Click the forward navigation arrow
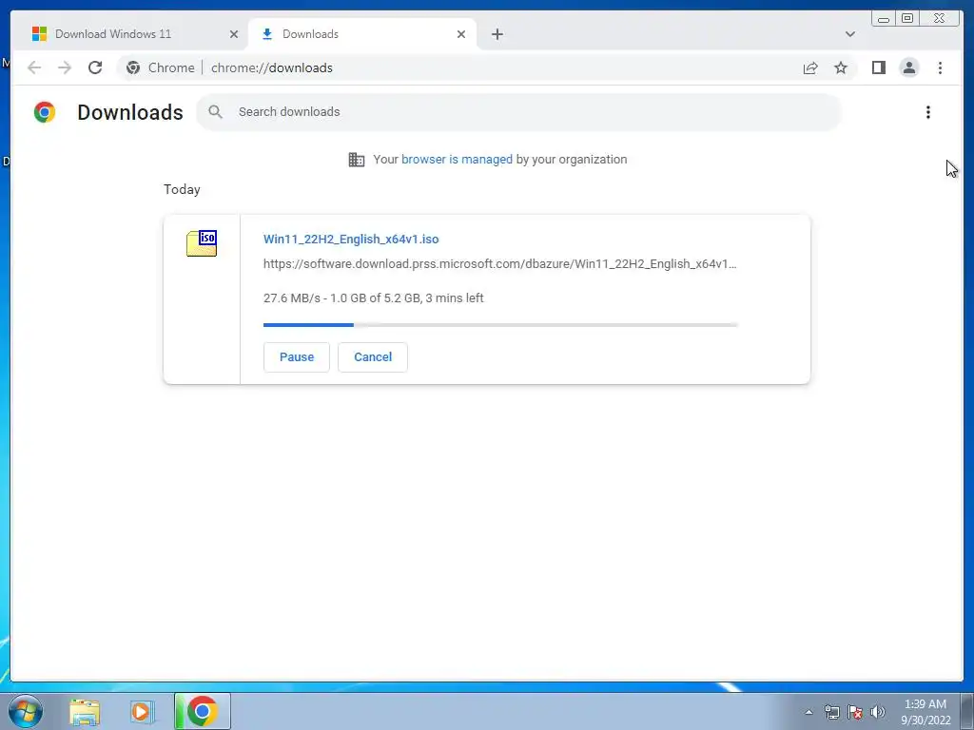The width and height of the screenshot is (974, 730). point(65,67)
